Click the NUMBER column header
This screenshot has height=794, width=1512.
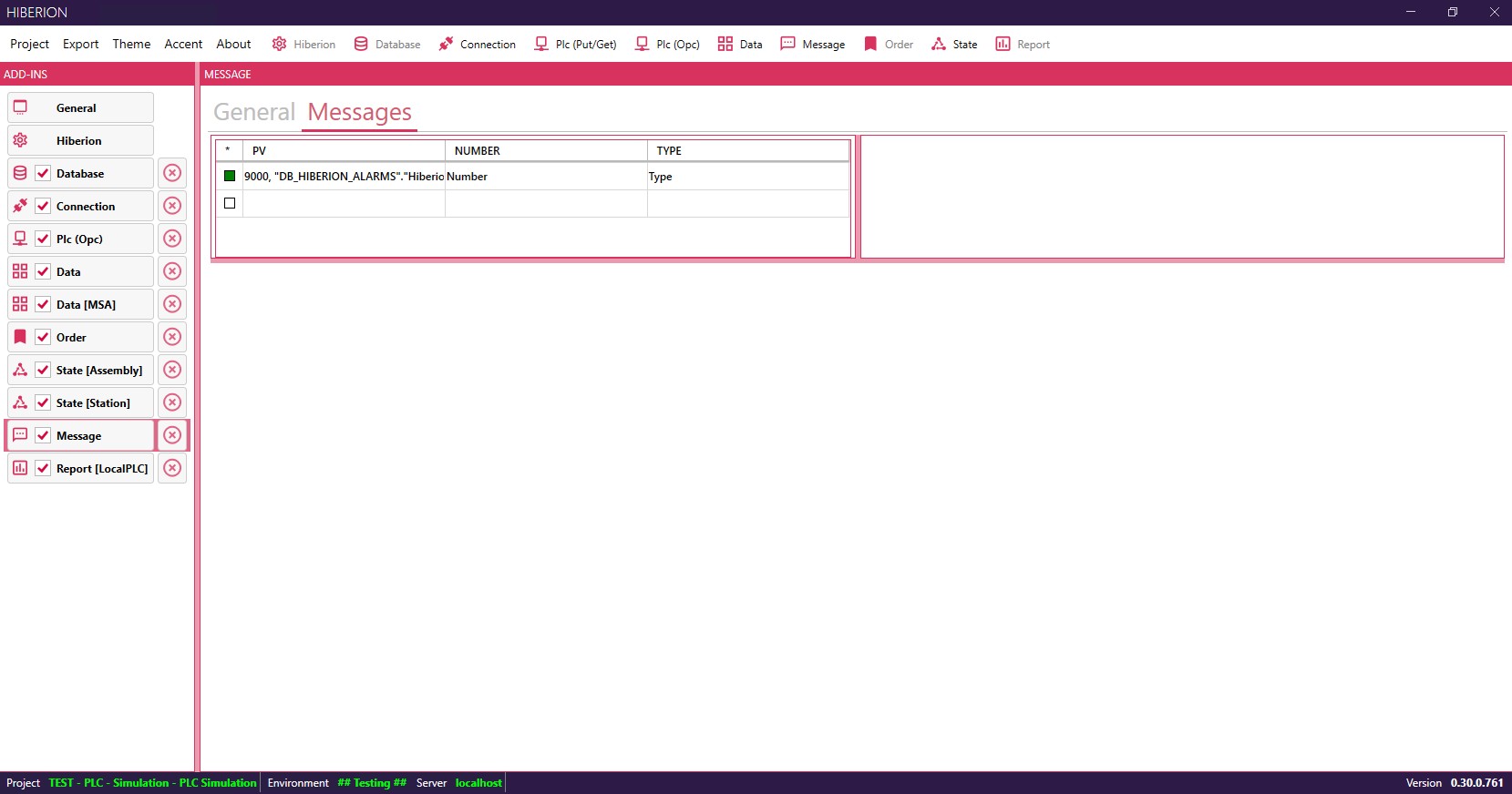[x=546, y=150]
